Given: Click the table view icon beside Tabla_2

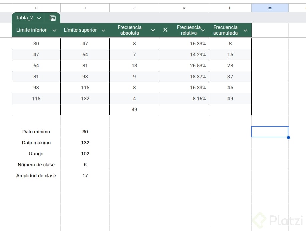Looking at the screenshot, I should 53,18.
